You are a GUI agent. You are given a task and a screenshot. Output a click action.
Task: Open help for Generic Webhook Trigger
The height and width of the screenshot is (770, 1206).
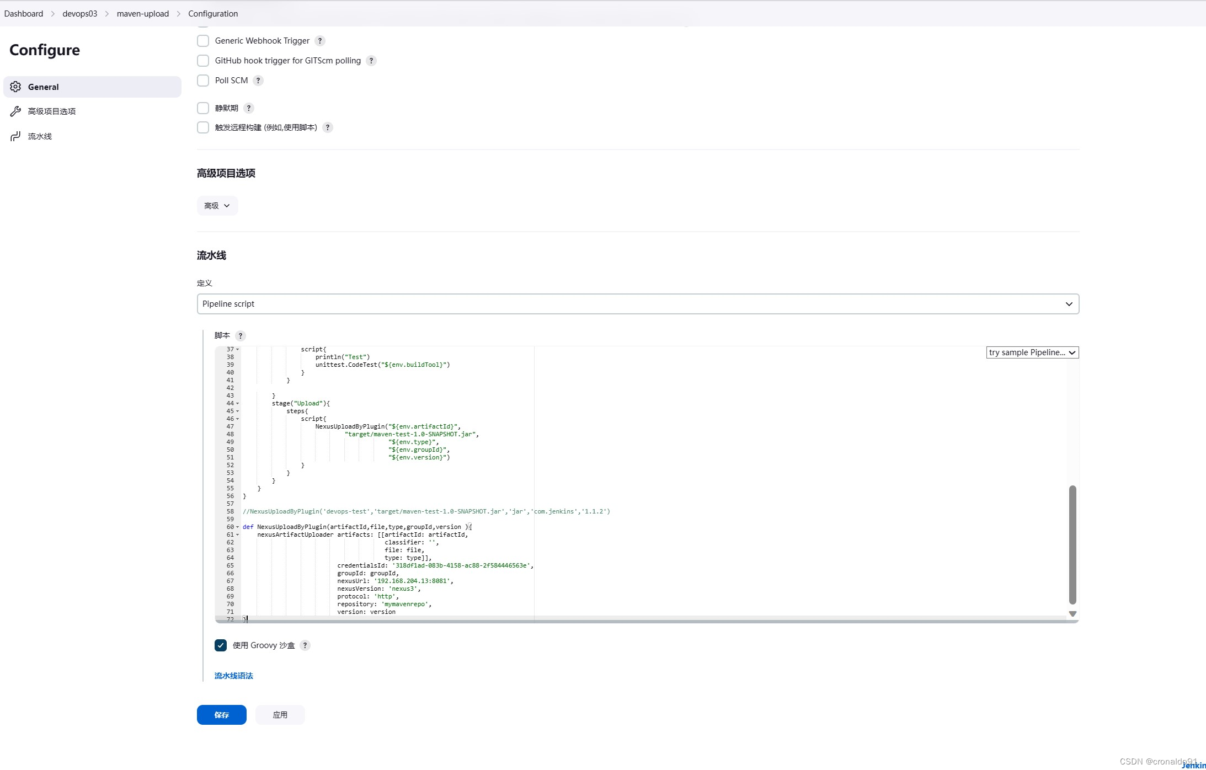320,41
